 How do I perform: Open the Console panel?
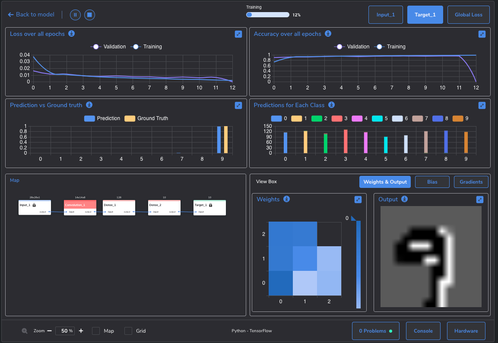(x=423, y=331)
